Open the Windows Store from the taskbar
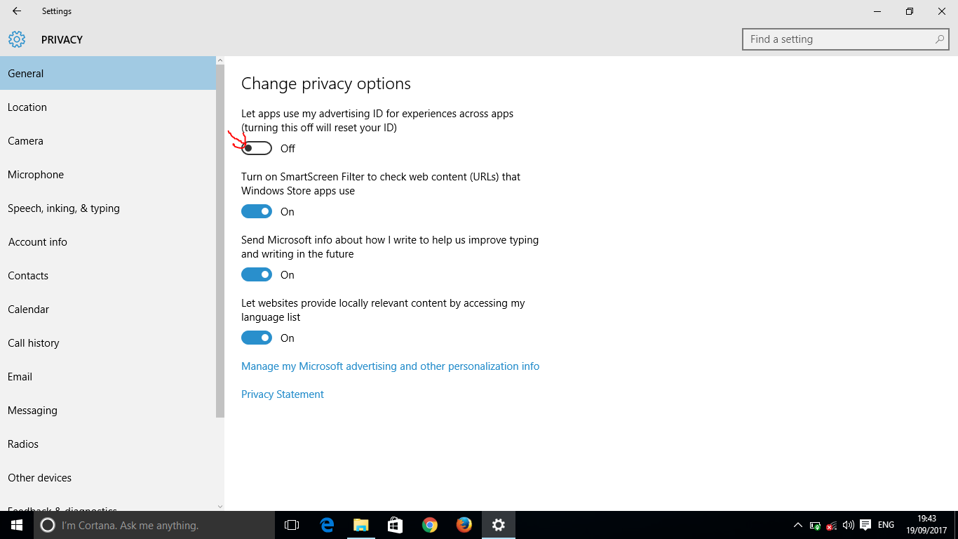This screenshot has width=958, height=539. pyautogui.click(x=395, y=525)
